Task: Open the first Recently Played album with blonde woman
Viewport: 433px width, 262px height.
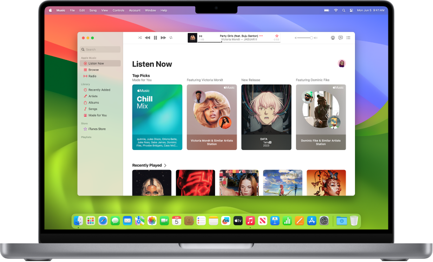Action: pyautogui.click(x=152, y=183)
